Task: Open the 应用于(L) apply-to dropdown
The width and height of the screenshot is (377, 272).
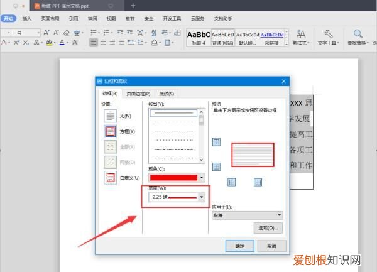Action: (247, 215)
